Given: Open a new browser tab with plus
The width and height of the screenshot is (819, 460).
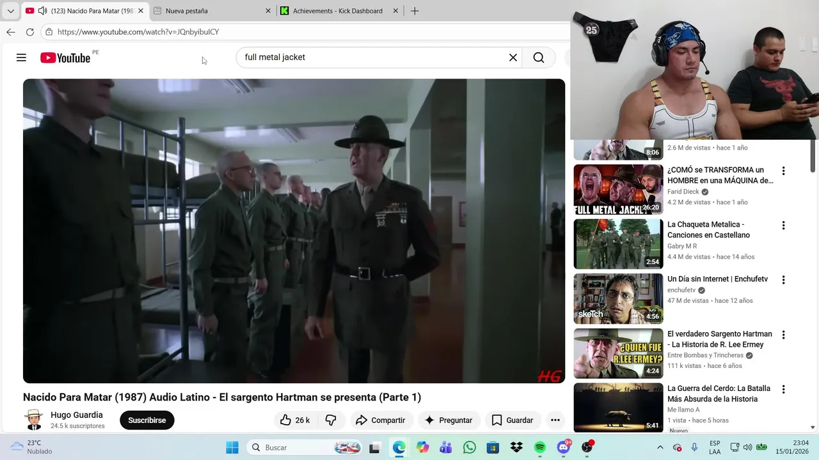Looking at the screenshot, I should [415, 11].
